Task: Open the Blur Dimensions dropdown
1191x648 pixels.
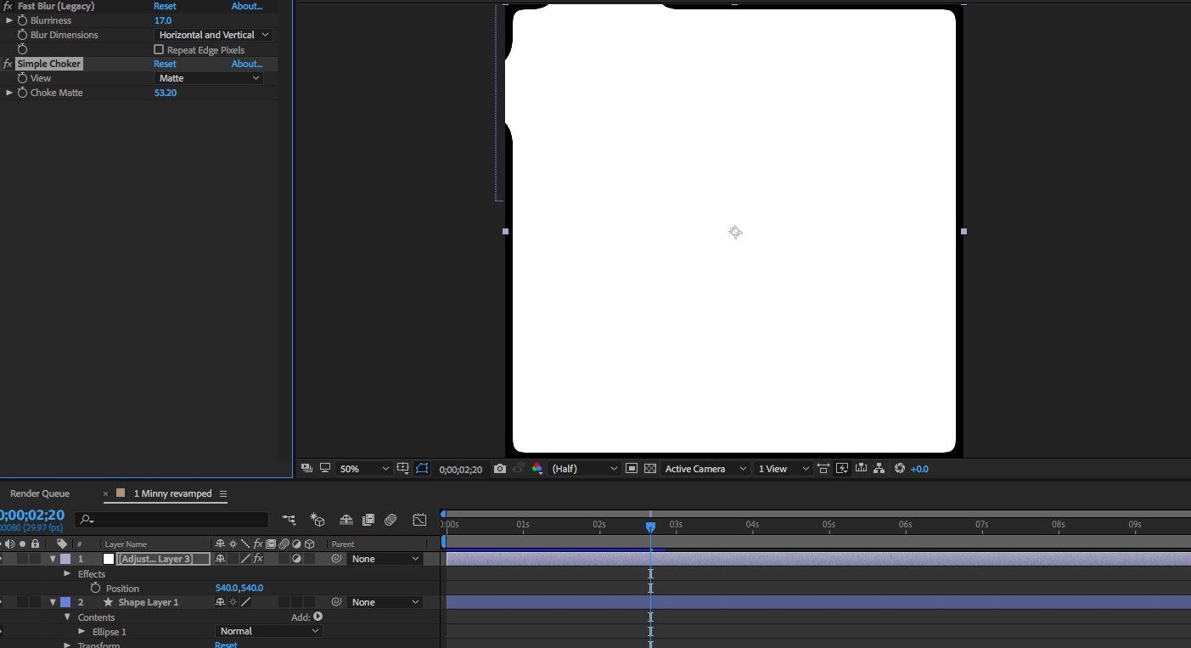Action: (x=214, y=35)
